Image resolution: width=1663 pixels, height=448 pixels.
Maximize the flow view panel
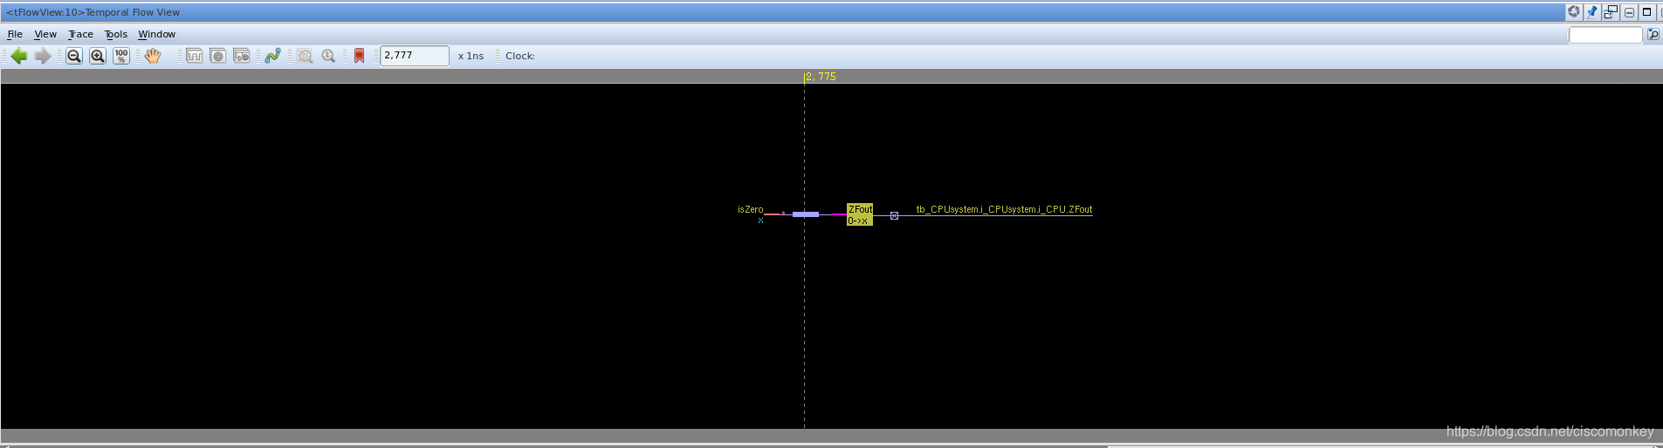1647,11
